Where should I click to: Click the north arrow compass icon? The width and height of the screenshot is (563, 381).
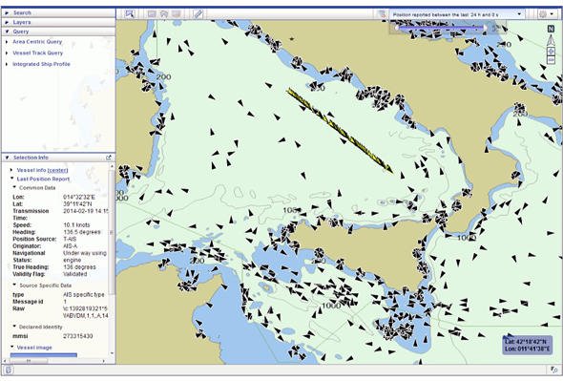coord(551,41)
